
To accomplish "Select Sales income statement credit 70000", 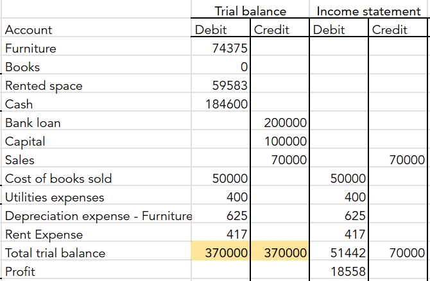I will tap(398, 158).
